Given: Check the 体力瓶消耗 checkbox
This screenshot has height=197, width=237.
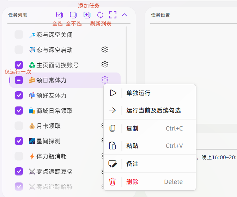Looking at the screenshot, I should 19,156.
